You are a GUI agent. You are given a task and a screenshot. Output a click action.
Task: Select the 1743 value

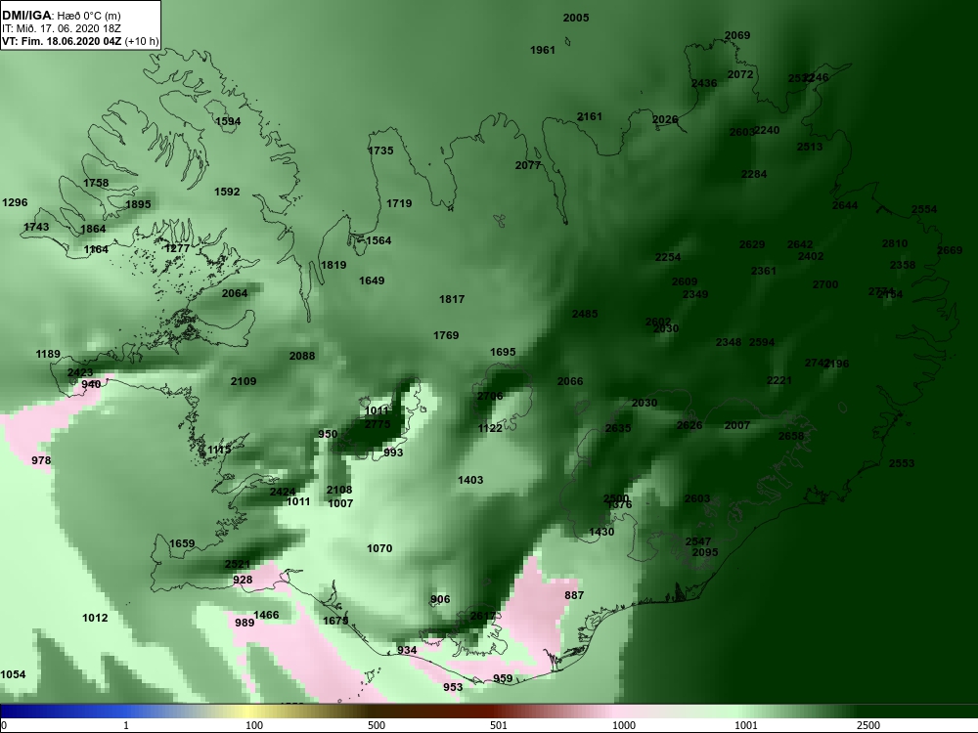(36, 227)
